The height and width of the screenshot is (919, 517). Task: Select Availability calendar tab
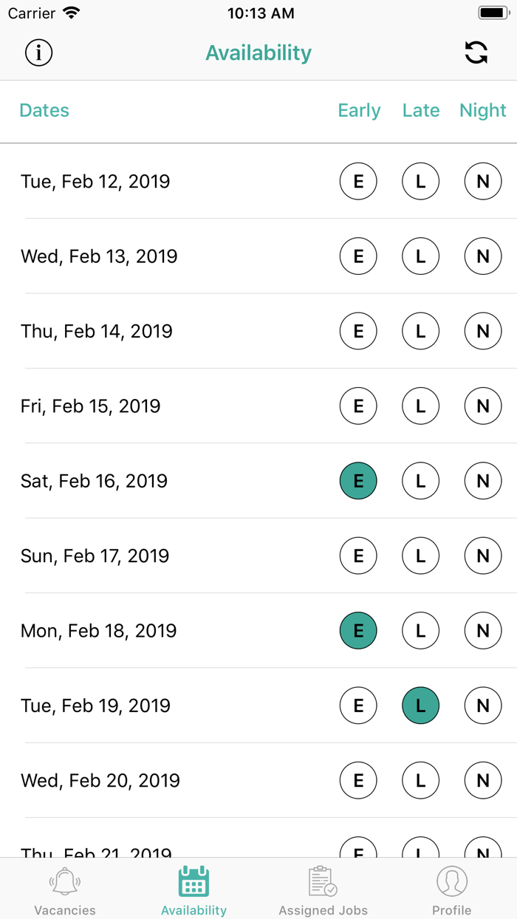tap(194, 890)
